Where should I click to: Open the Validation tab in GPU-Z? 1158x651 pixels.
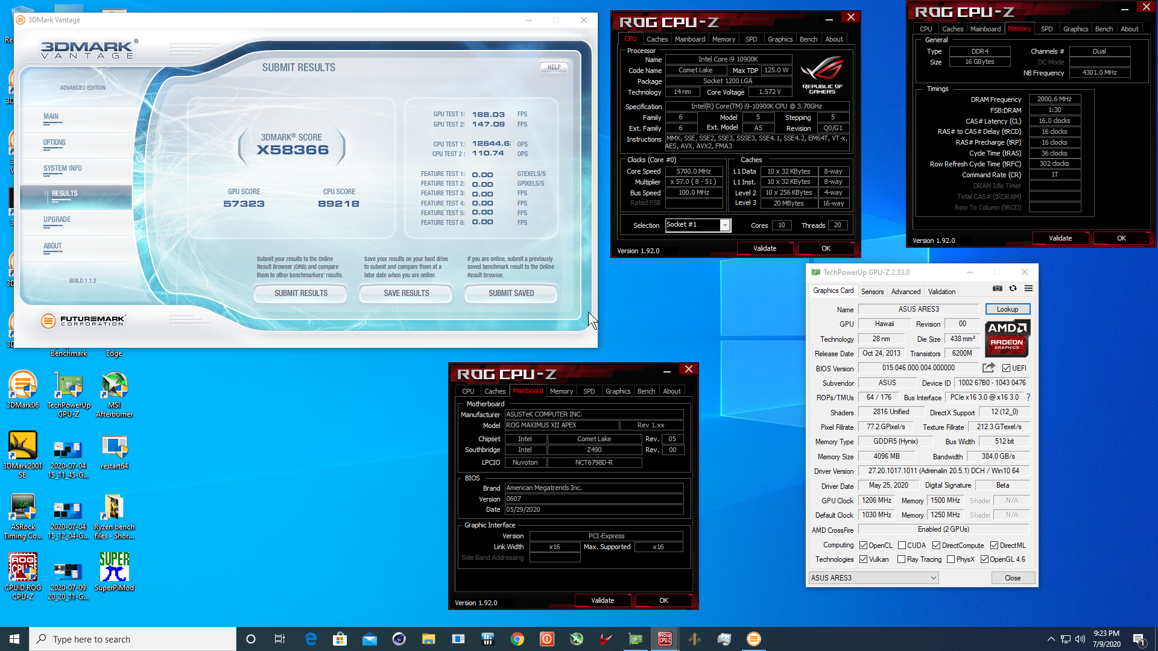click(941, 292)
